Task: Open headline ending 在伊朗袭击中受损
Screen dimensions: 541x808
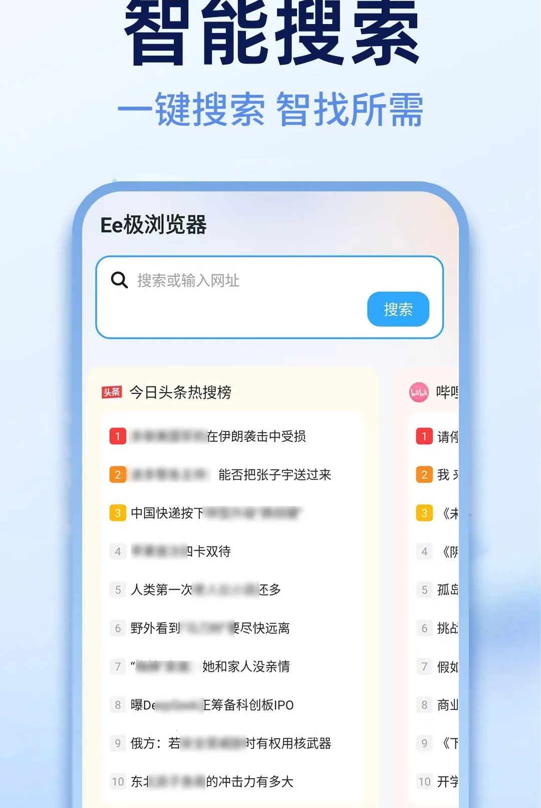Action: point(218,436)
